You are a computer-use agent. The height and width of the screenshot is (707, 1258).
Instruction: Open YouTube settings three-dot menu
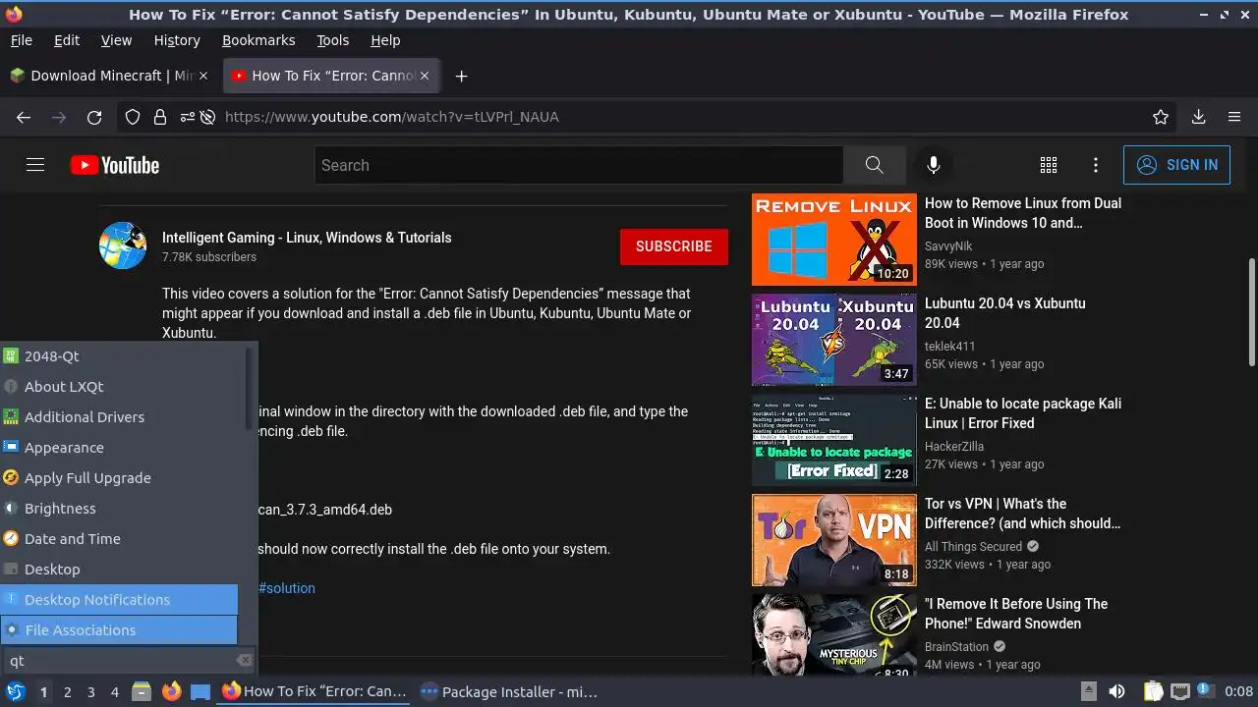[x=1096, y=165]
